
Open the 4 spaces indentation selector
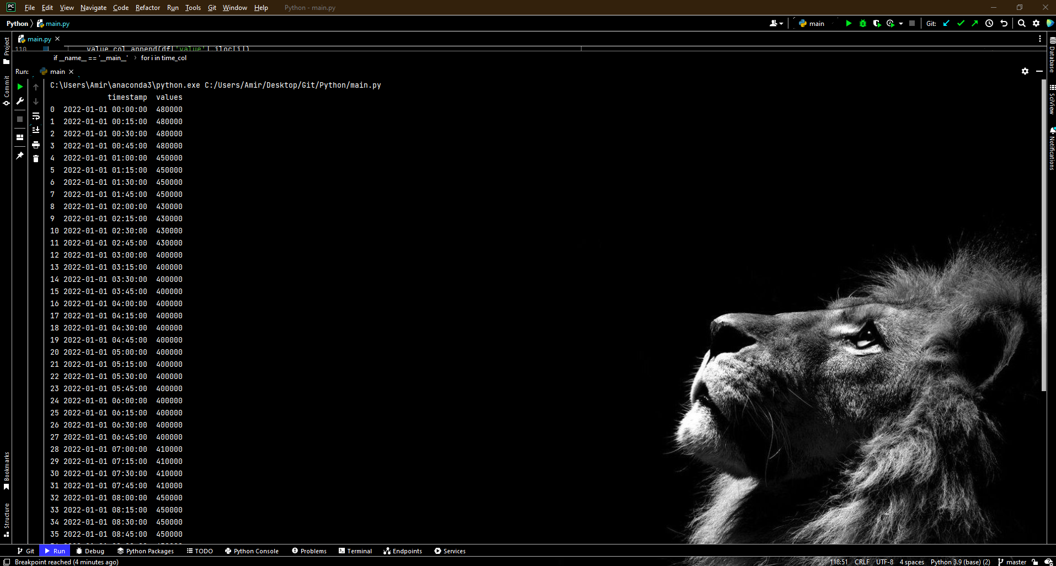pyautogui.click(x=911, y=562)
